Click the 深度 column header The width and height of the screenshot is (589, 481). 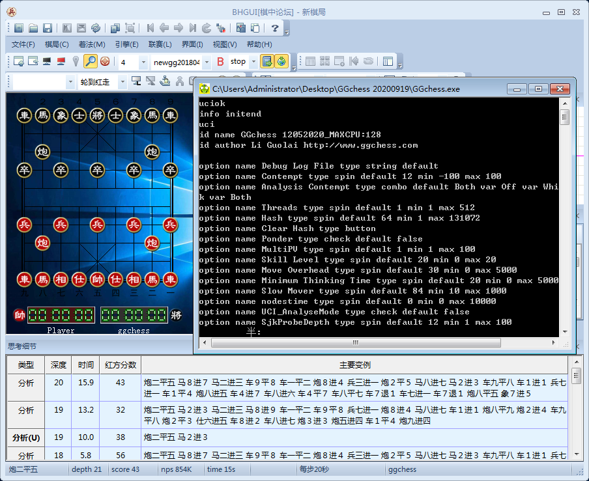(x=58, y=365)
